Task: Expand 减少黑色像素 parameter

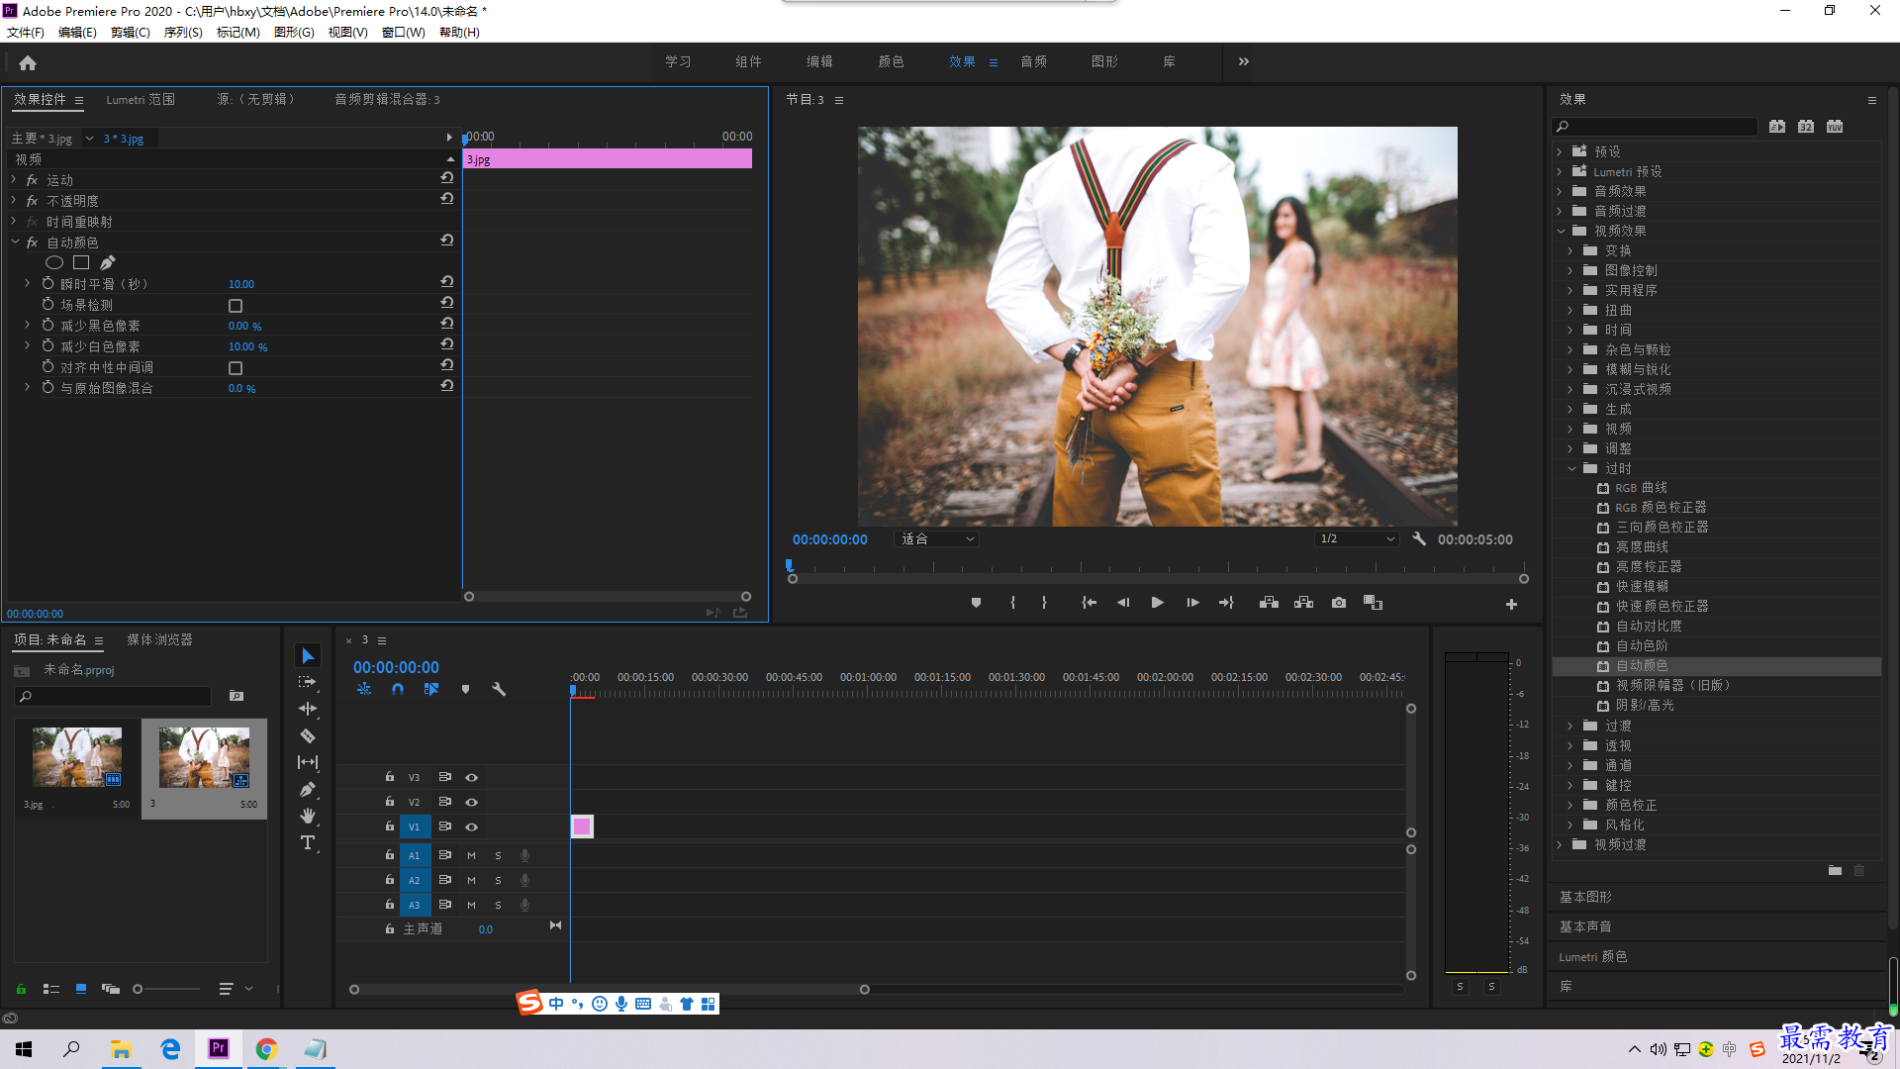Action: coord(28,325)
